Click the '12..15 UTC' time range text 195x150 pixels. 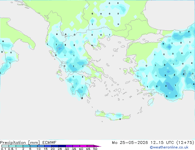[x=162, y=143]
